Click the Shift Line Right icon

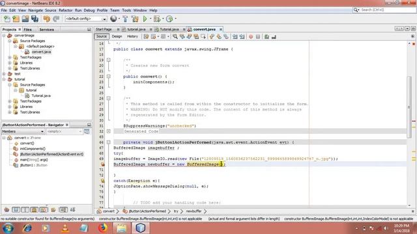point(242,36)
